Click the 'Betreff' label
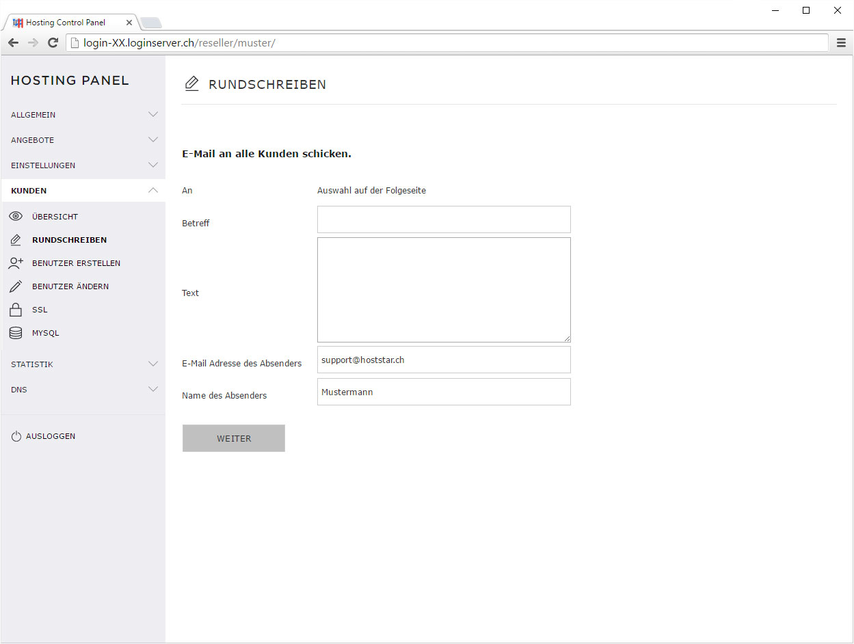854x644 pixels. (x=196, y=224)
